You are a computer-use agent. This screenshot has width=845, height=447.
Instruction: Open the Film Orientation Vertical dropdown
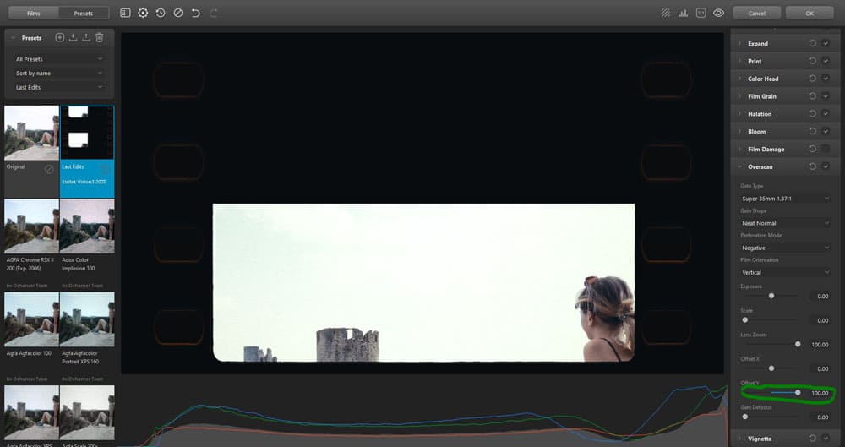(785, 272)
